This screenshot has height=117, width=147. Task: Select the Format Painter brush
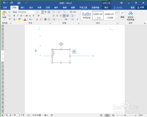tap(9, 19)
